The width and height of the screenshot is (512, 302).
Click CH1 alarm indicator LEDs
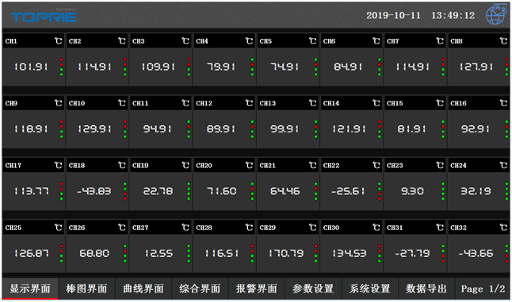click(x=61, y=67)
